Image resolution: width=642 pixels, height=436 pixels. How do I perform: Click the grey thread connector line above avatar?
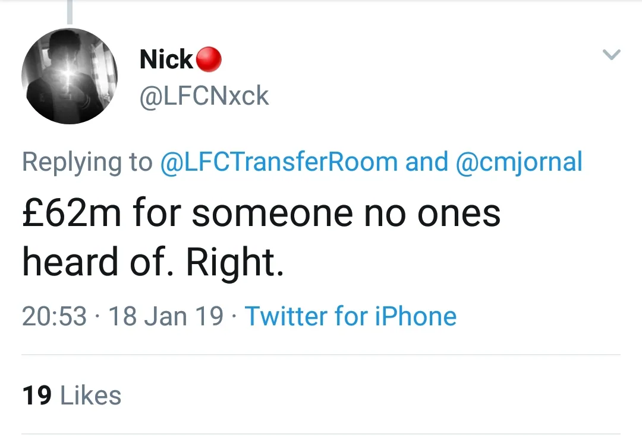click(x=70, y=12)
